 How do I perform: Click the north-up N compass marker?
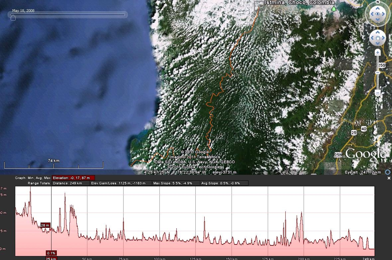point(377,2)
